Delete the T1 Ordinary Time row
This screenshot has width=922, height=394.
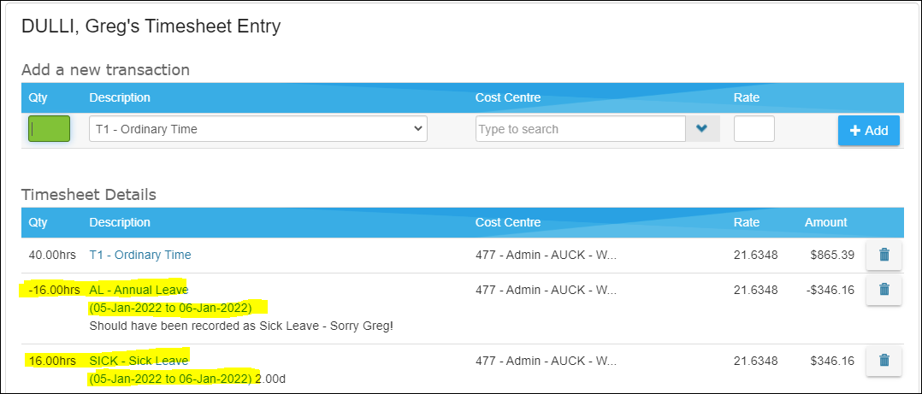(x=884, y=255)
